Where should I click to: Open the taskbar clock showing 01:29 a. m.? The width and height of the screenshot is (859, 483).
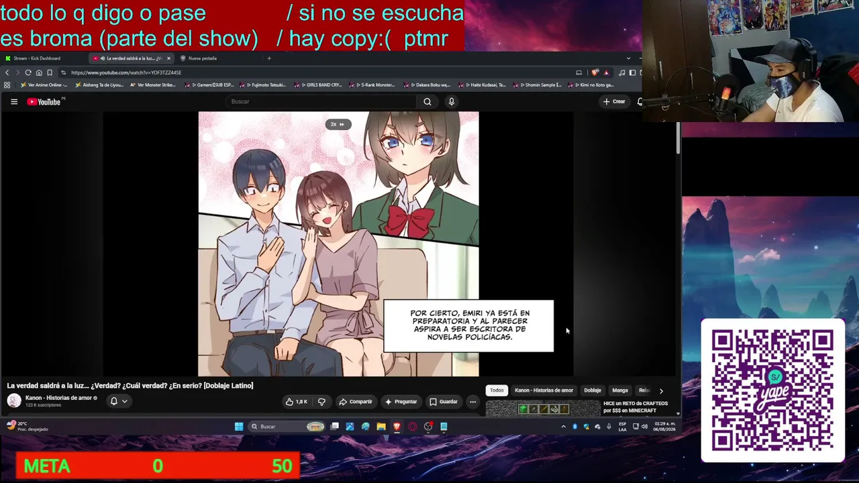664,427
